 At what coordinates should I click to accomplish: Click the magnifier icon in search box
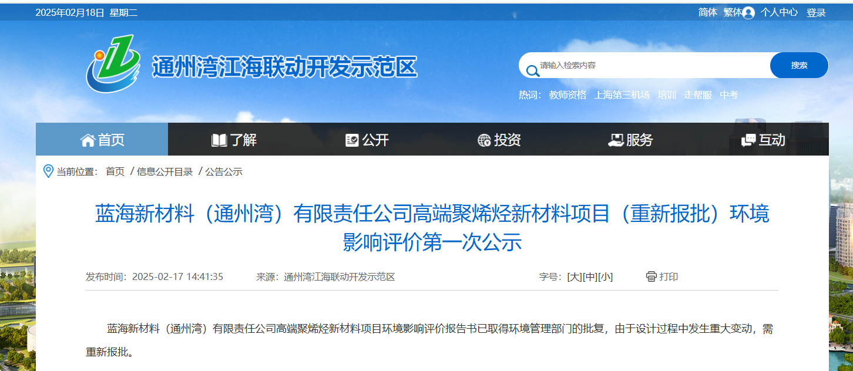[532, 71]
